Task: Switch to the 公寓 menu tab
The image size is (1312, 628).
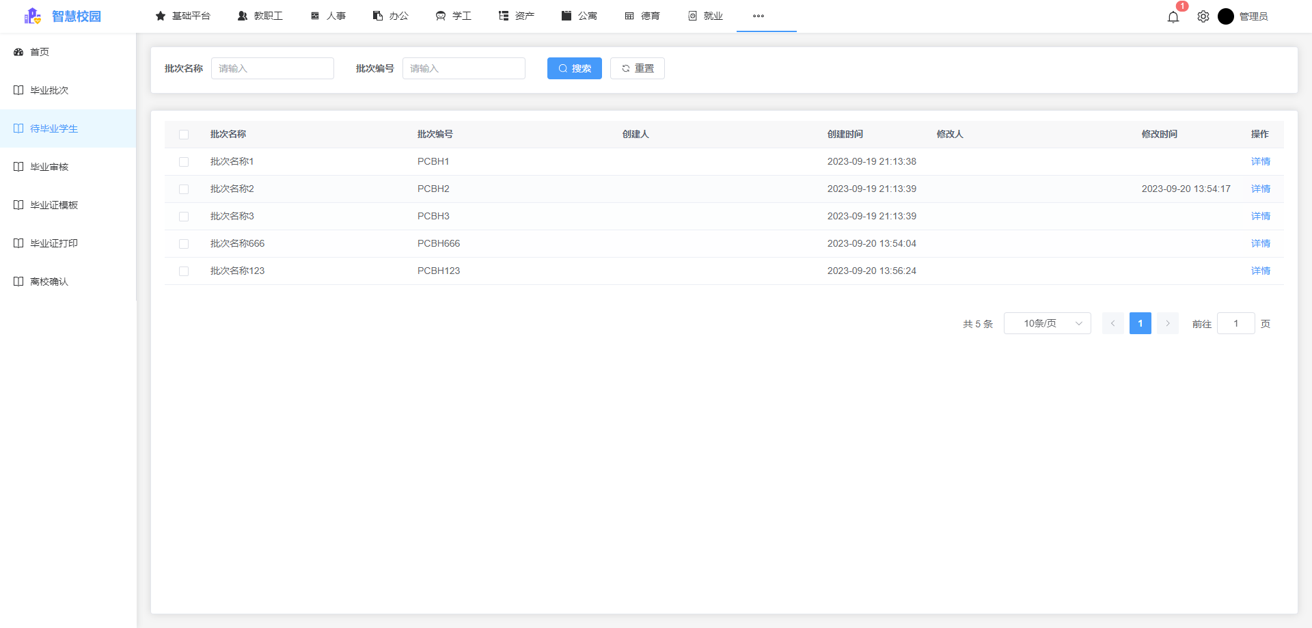Action: 579,15
